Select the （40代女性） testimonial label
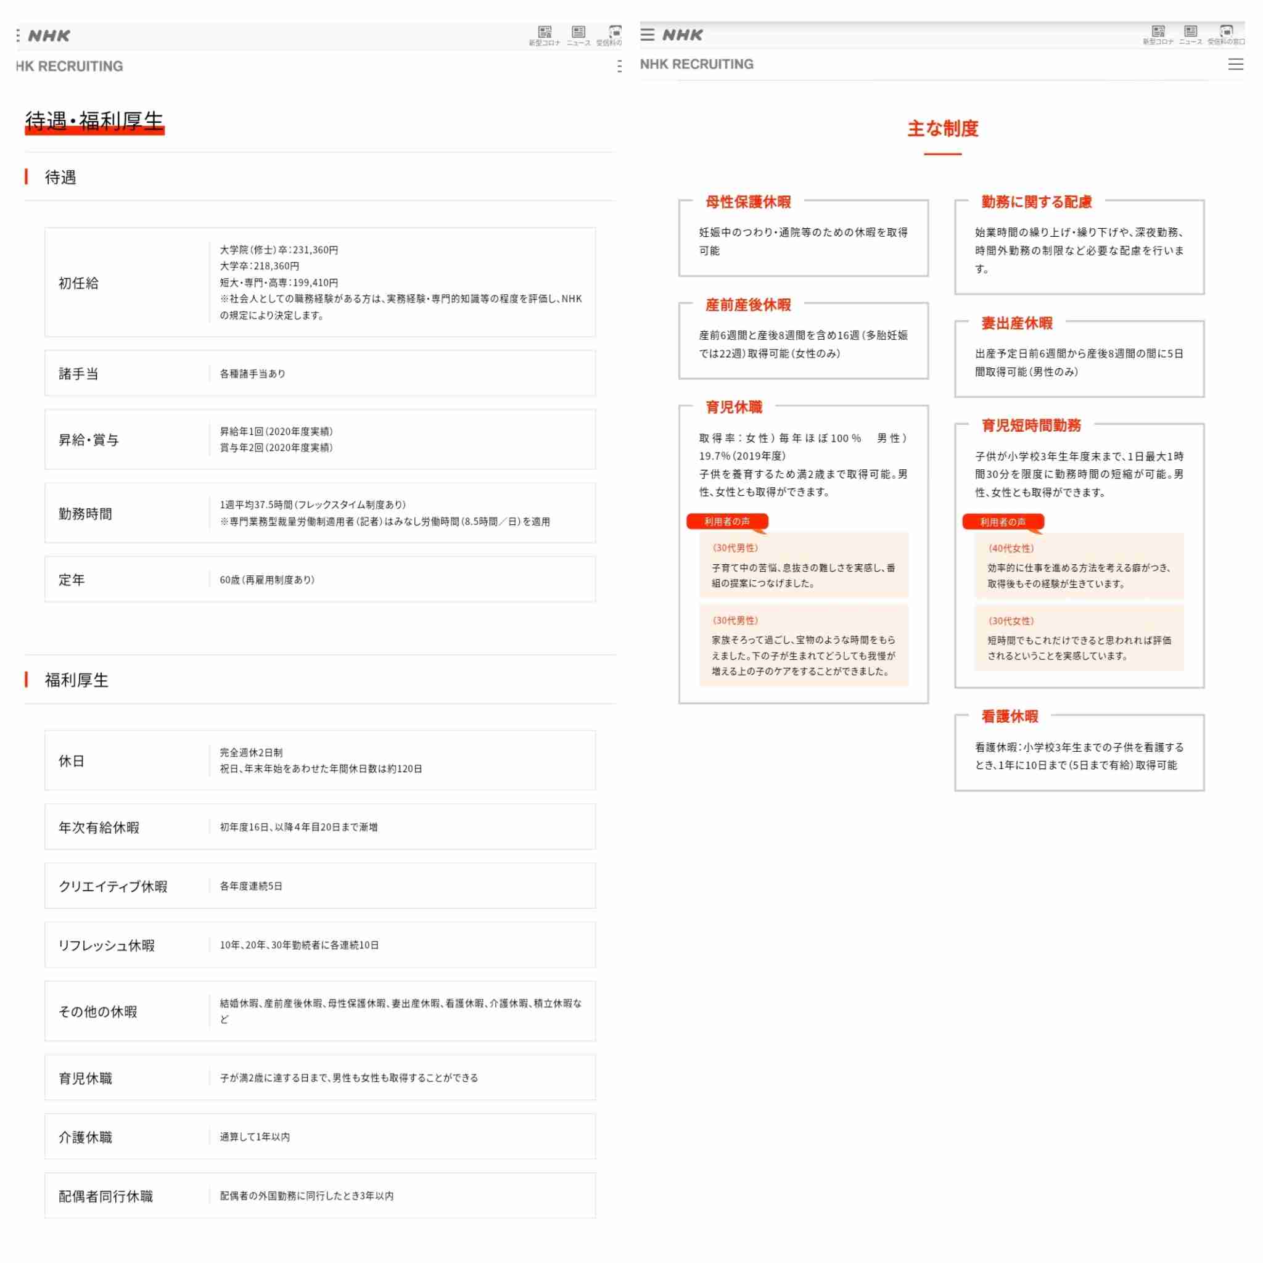Viewport: 1263px width, 1263px height. [1011, 548]
